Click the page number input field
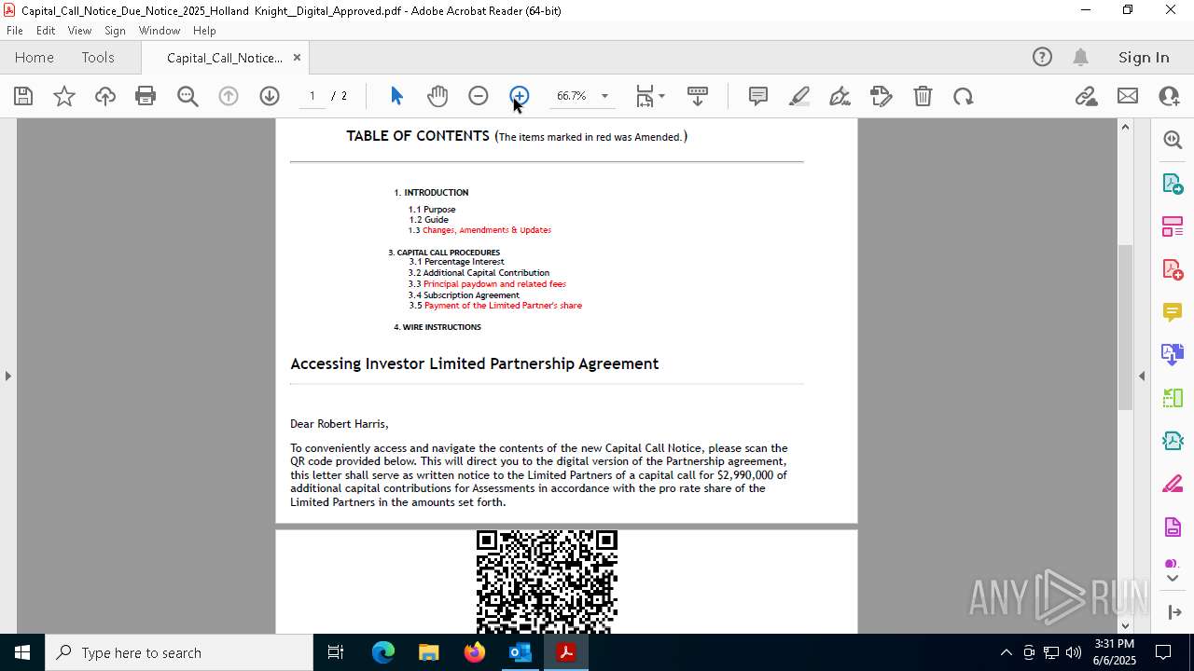Viewport: 1194px width, 671px height. point(312,96)
